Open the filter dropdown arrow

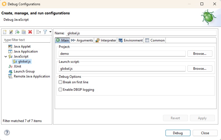(50, 32)
